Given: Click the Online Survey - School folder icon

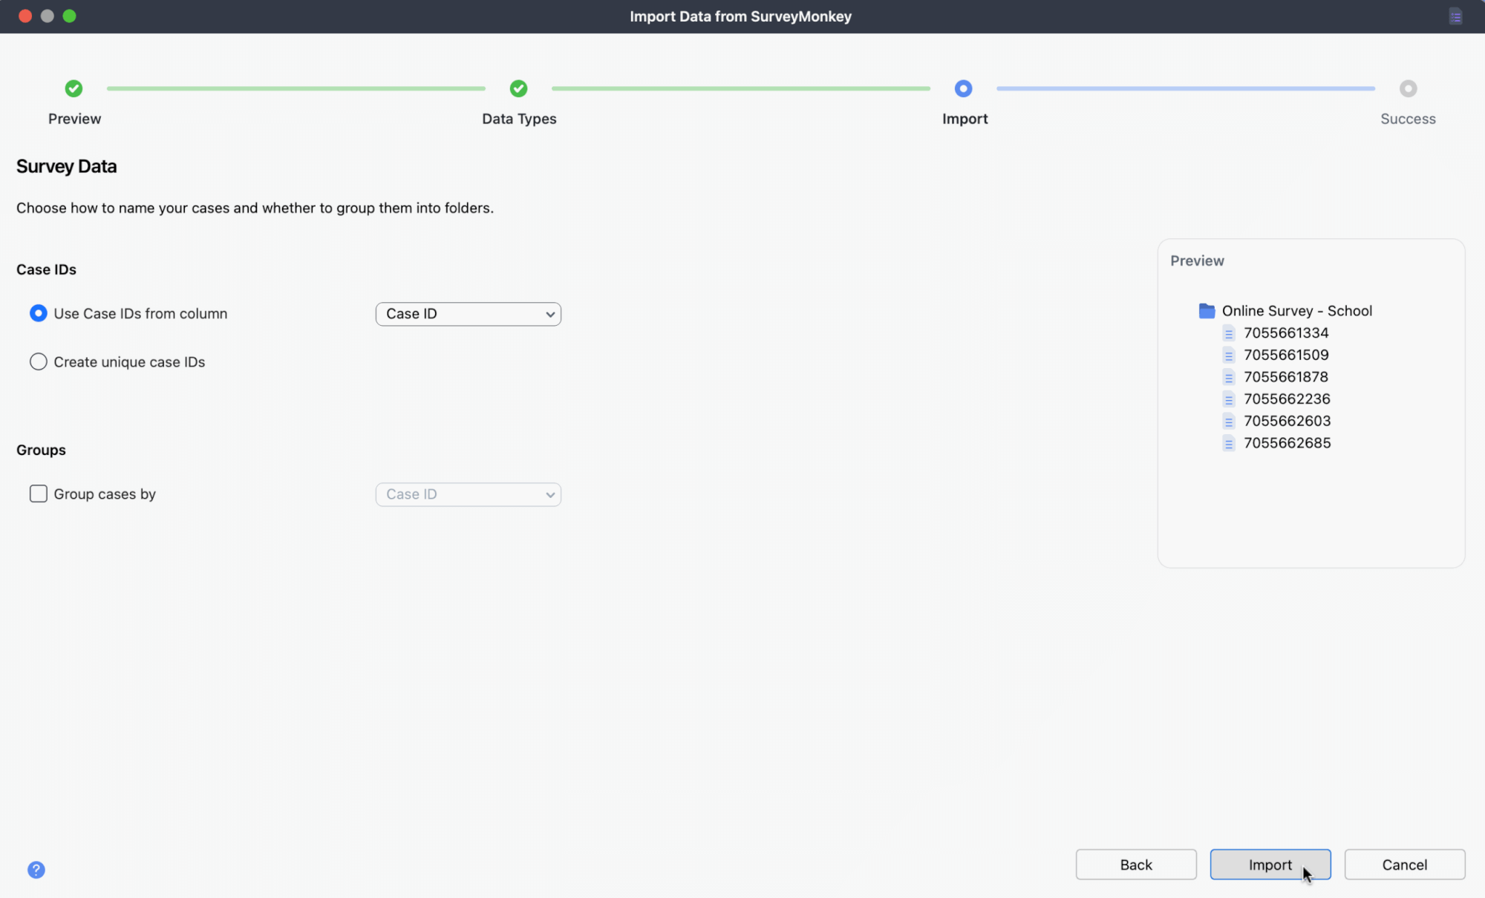Looking at the screenshot, I should [1207, 311].
